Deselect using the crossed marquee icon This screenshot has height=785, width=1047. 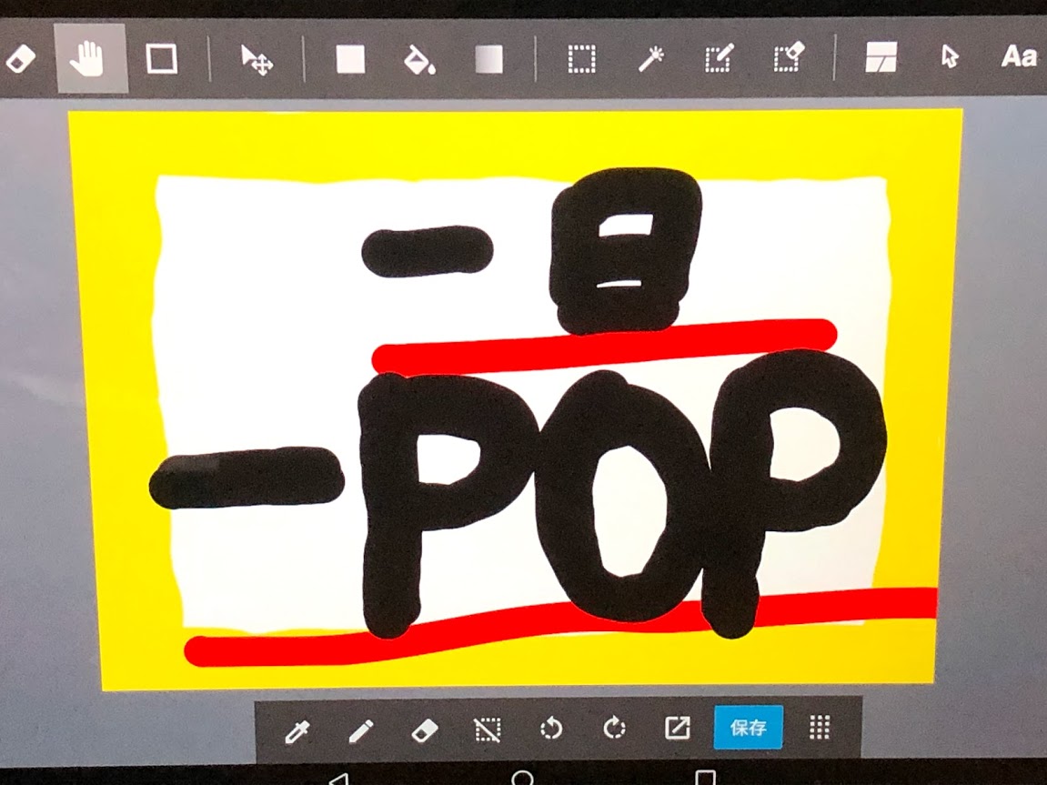(488, 728)
